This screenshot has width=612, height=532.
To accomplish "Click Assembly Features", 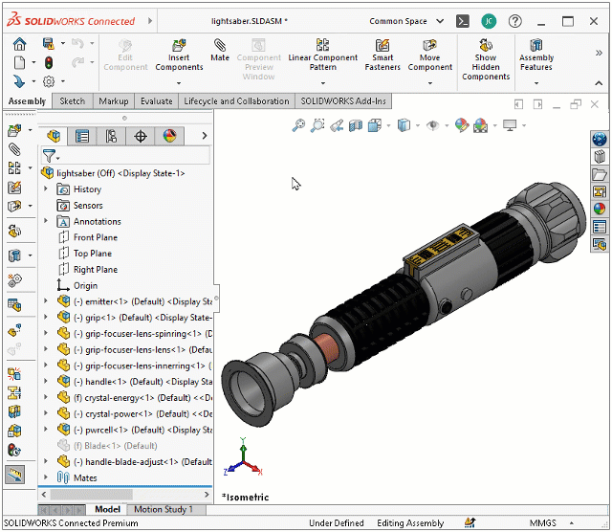I will click(x=536, y=55).
